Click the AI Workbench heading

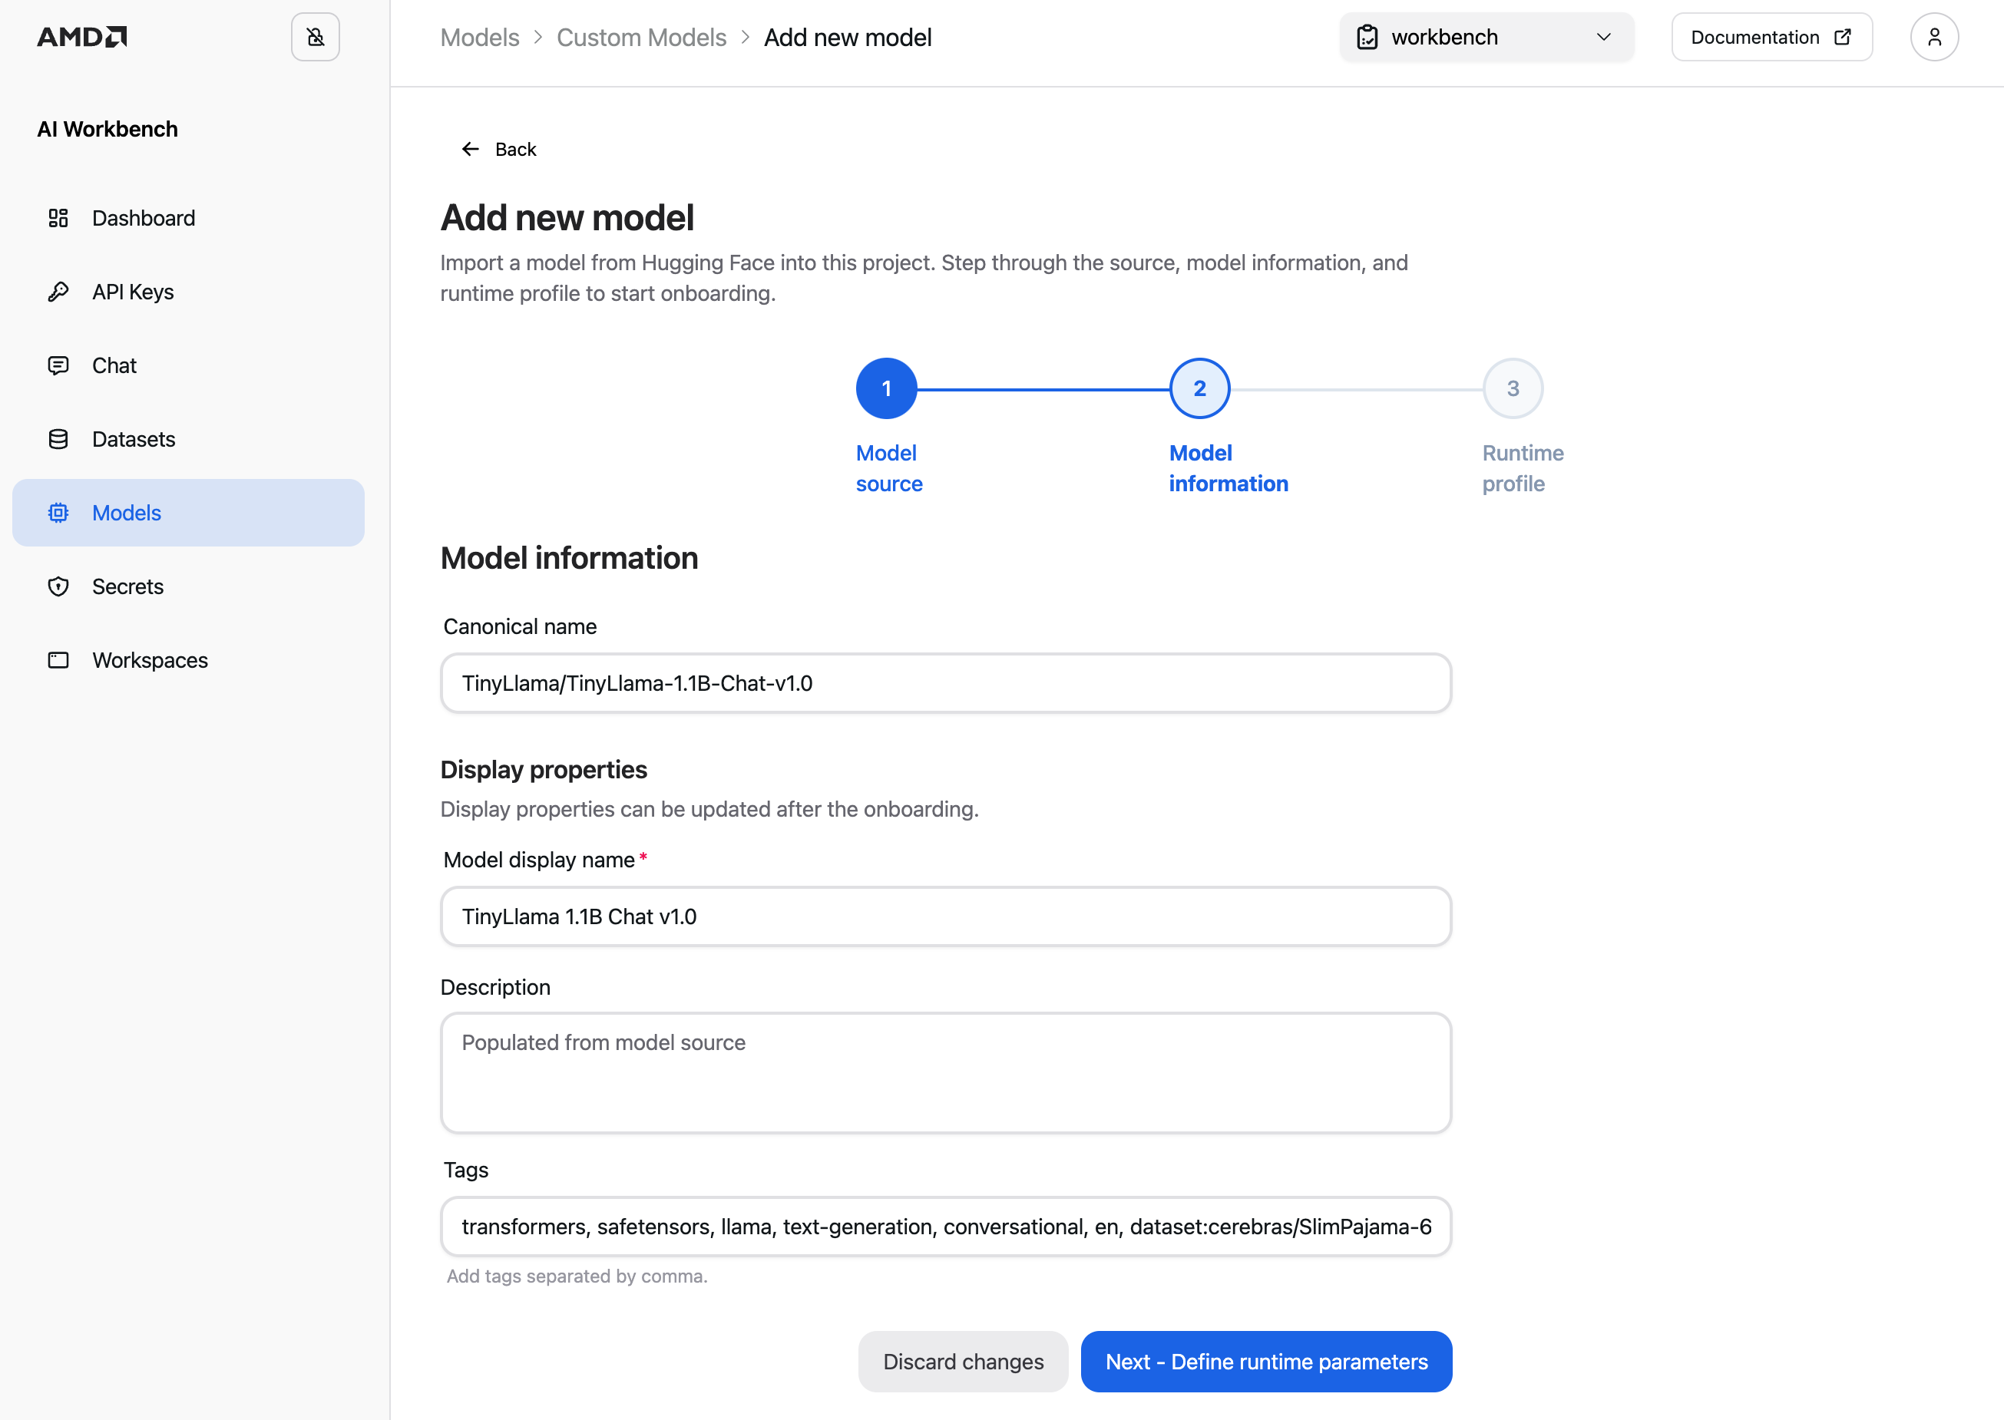coord(107,128)
